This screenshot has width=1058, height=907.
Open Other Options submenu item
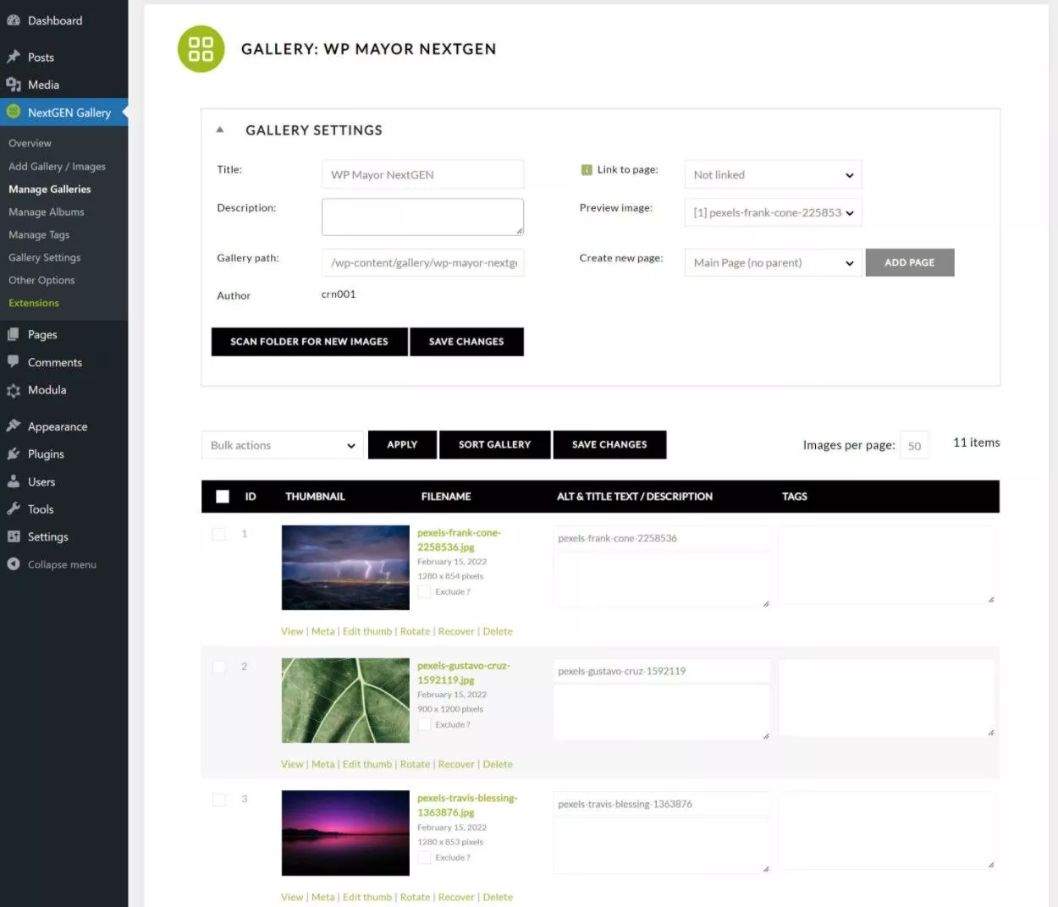point(41,280)
